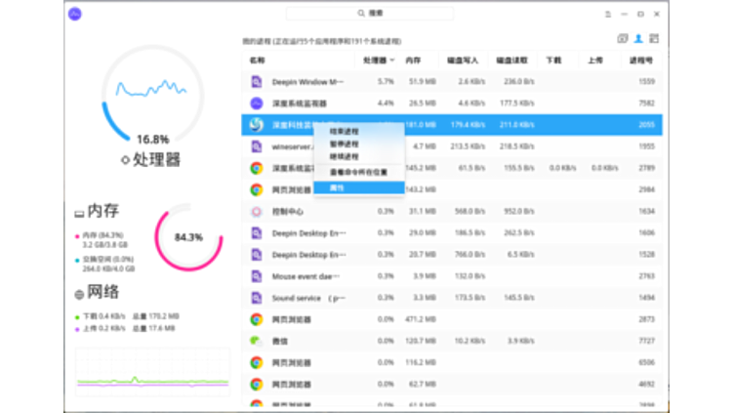Focus the 搜索 search field

pos(369,14)
